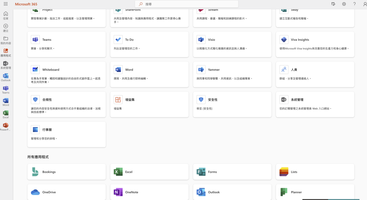The image size is (367, 200).
Task: Go to Home in the left sidebar
Action: (x=6, y=15)
